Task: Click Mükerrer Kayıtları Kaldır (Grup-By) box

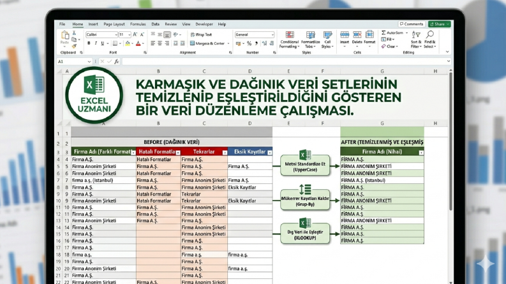Action: pyautogui.click(x=305, y=200)
